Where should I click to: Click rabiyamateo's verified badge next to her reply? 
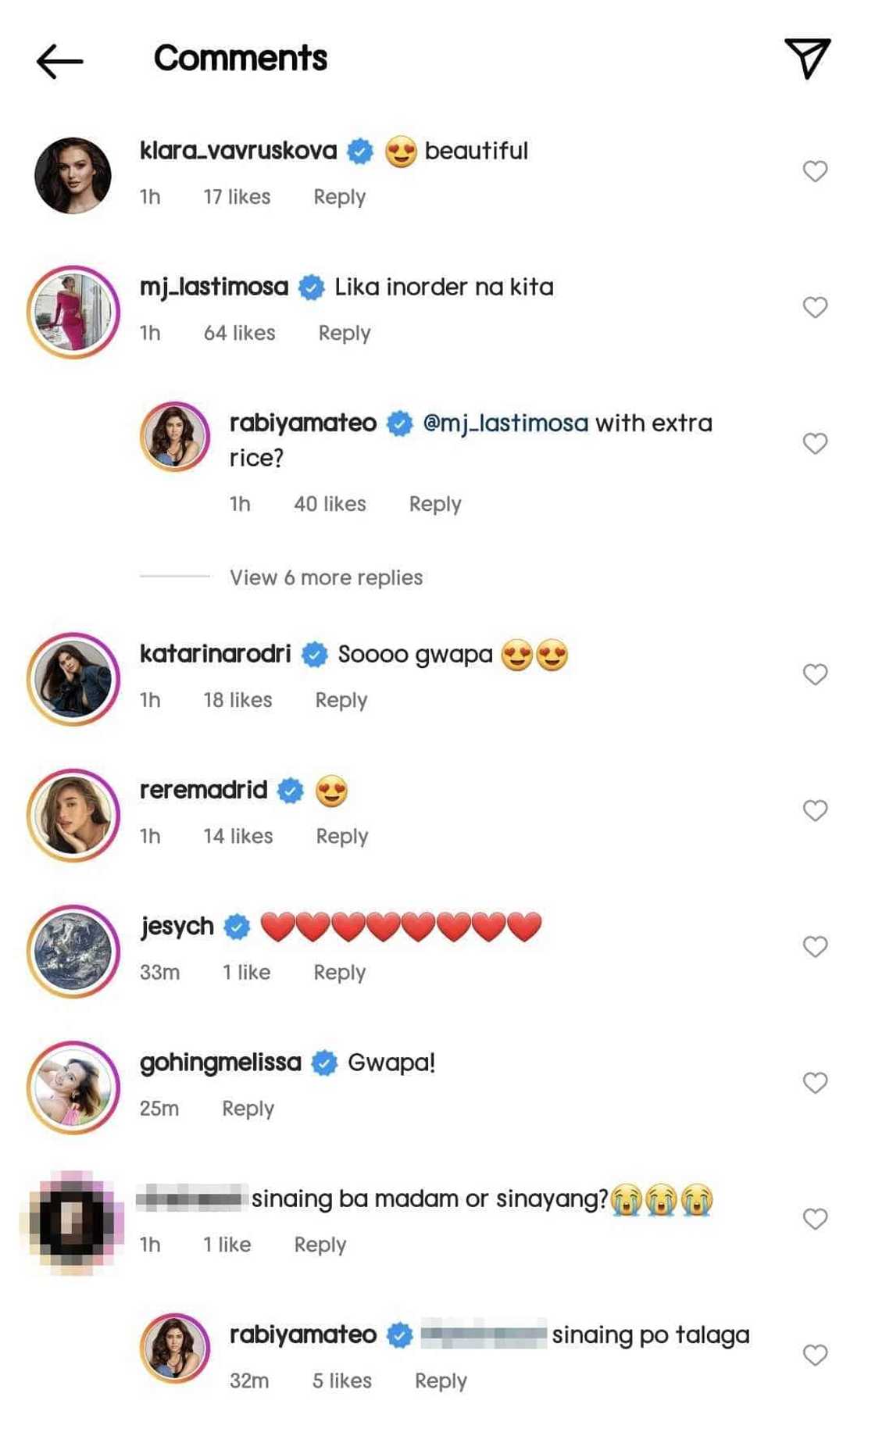point(399,423)
